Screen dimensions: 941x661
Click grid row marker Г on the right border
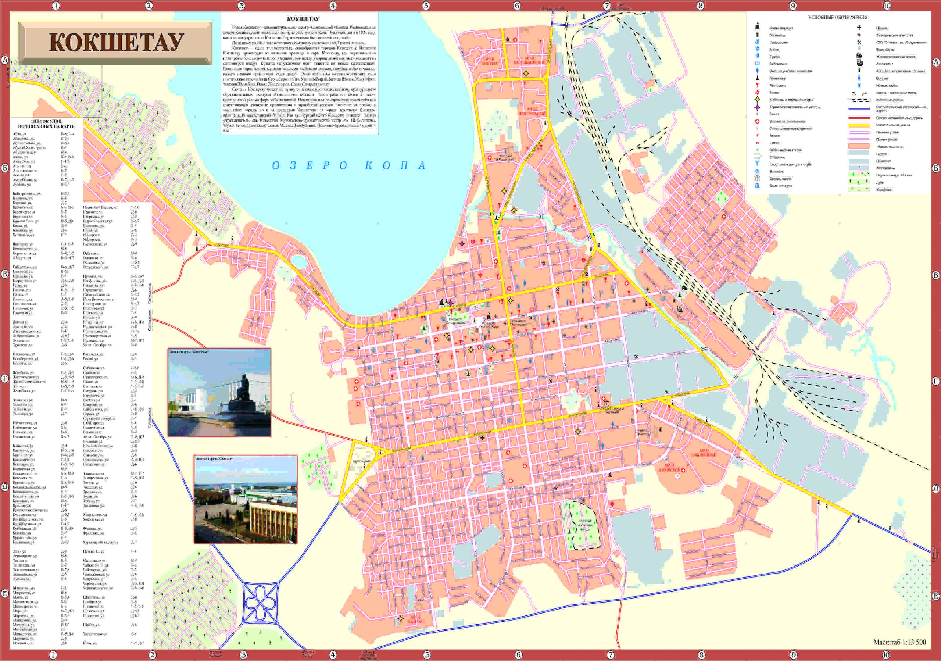[936, 382]
